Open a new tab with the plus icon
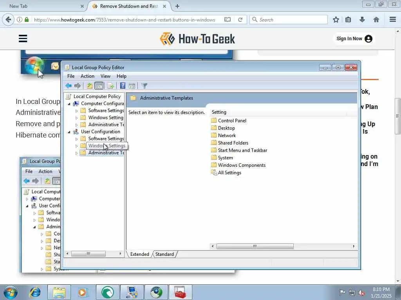The height and width of the screenshot is (300, 401). 177,6
